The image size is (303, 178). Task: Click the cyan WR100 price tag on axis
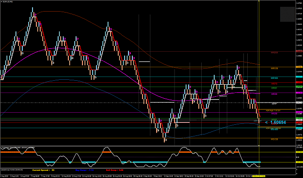coord(299,77)
